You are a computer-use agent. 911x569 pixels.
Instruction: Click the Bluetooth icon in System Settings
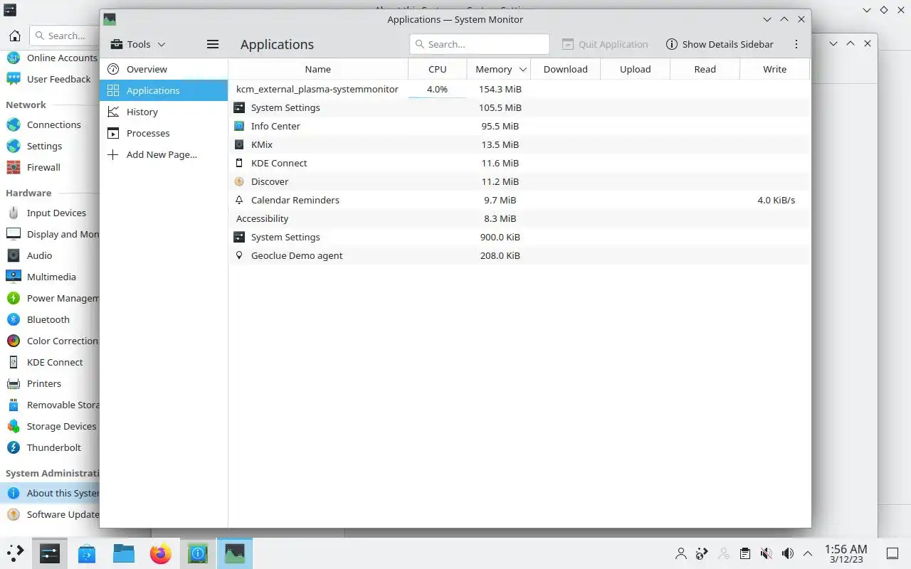tap(13, 319)
